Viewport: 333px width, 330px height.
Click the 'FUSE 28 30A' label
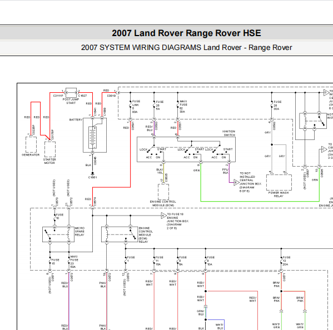[277, 105]
